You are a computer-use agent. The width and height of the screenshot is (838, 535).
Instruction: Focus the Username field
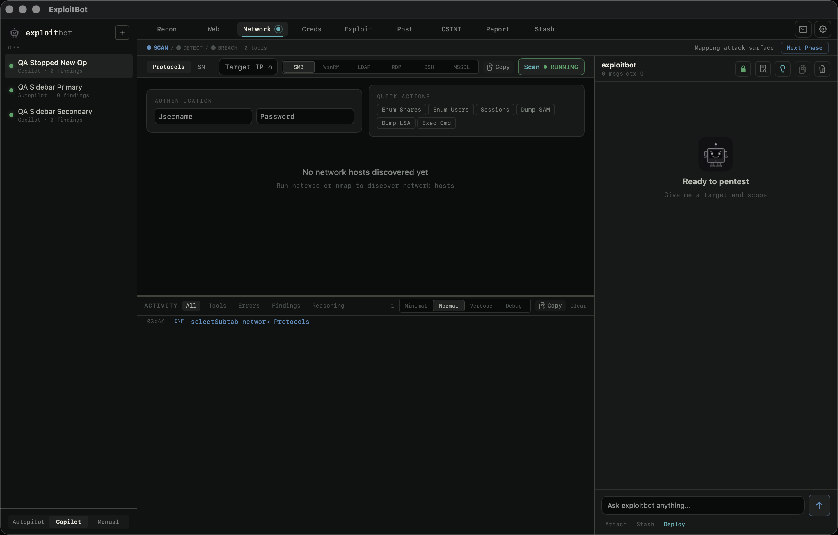(203, 117)
